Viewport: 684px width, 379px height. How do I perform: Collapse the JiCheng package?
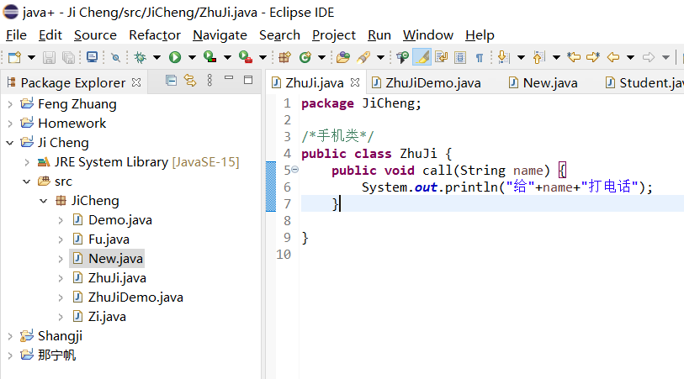(x=43, y=201)
